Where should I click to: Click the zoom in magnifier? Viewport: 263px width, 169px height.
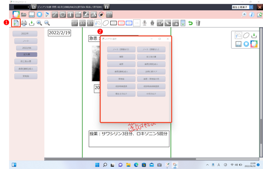(x=39, y=23)
